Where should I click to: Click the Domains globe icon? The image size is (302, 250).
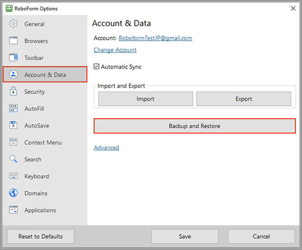pyautogui.click(x=13, y=193)
